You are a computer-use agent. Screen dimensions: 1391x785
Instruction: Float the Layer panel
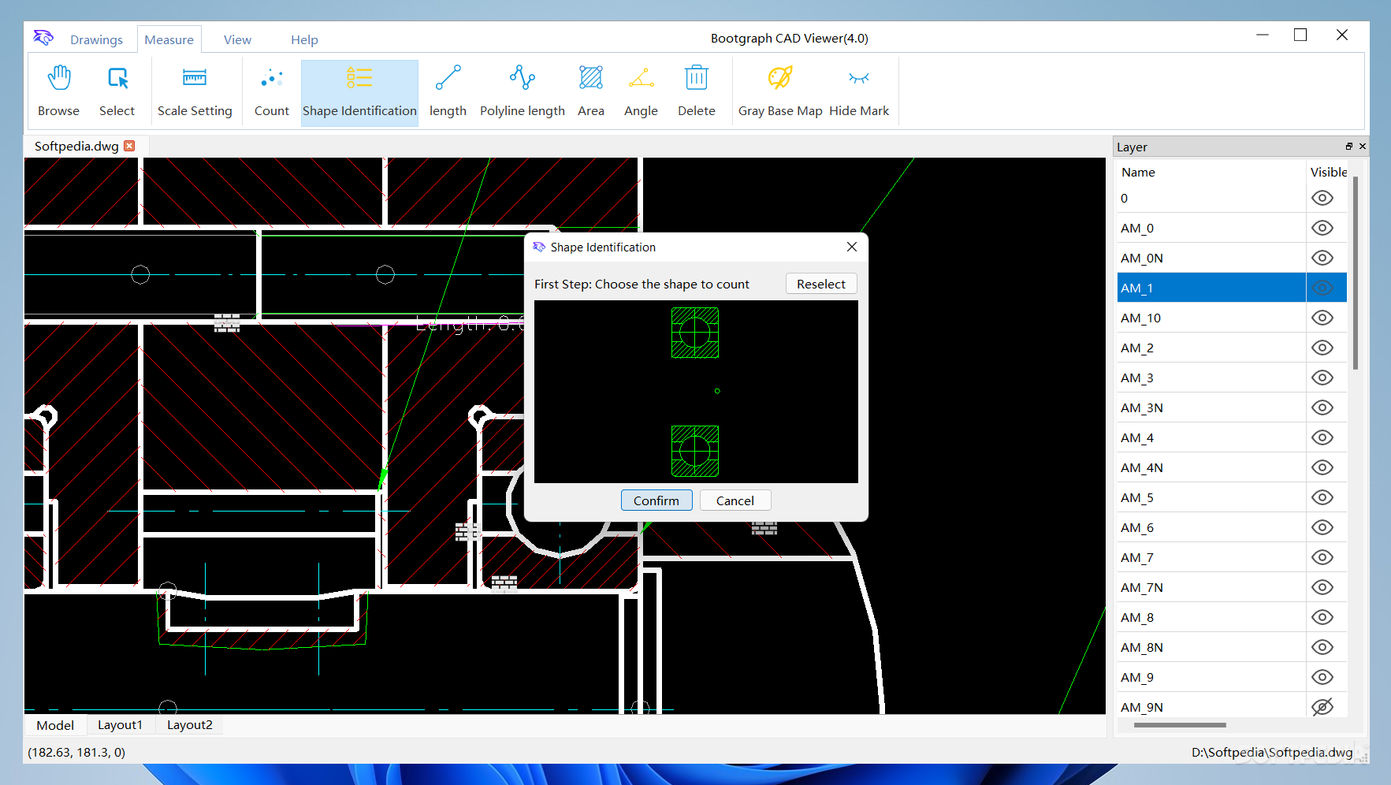tap(1348, 147)
